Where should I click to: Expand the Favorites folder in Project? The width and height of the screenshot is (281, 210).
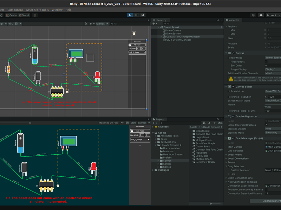pyautogui.click(x=153, y=127)
